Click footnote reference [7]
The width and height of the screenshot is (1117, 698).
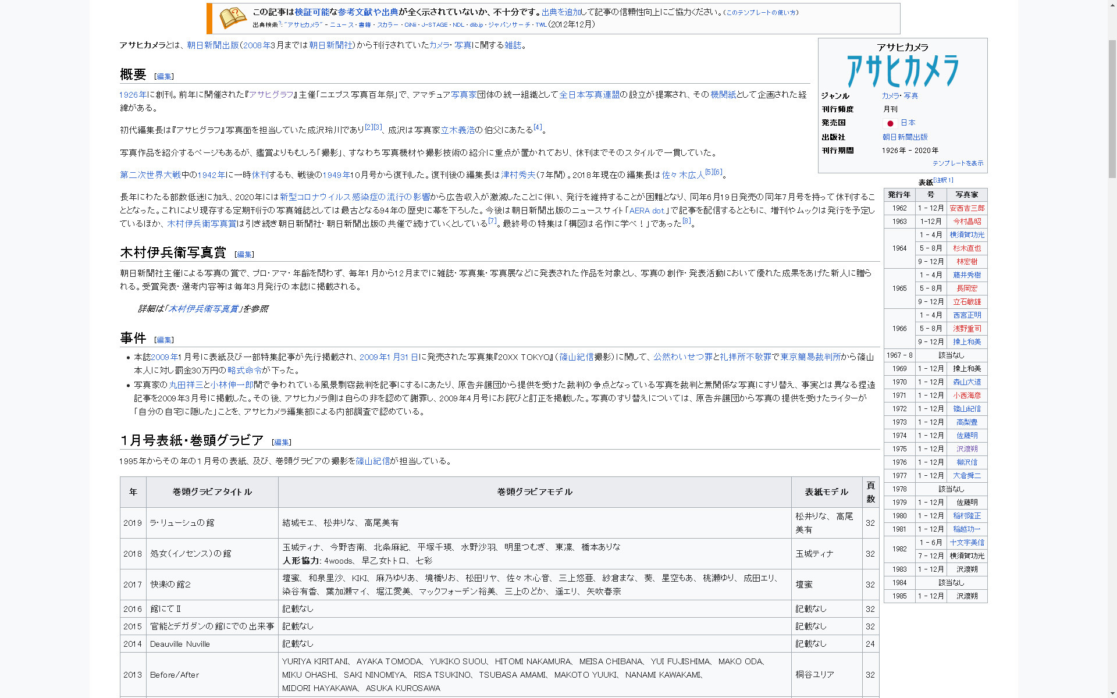pos(492,220)
